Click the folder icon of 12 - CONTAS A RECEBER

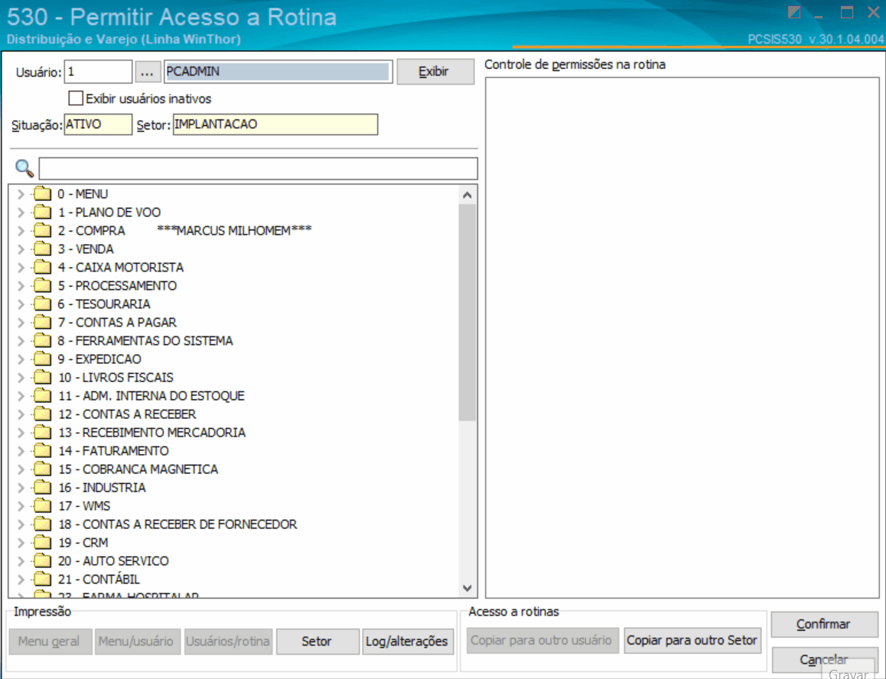tap(42, 414)
